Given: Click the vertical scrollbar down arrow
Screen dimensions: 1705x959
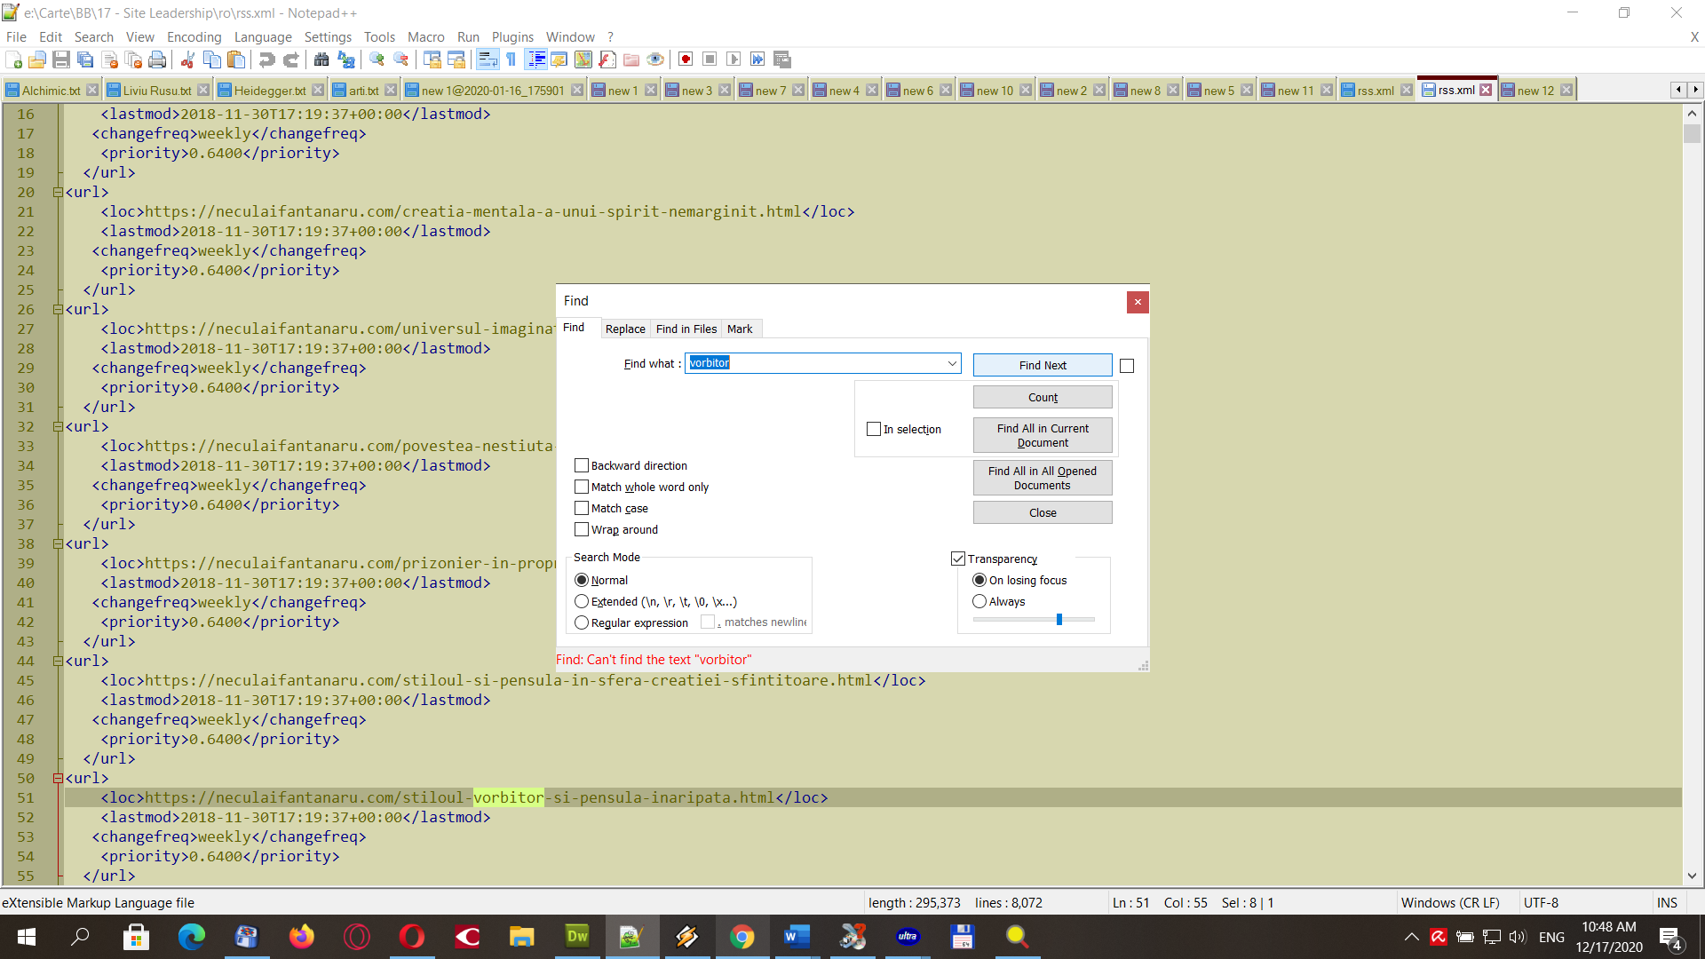Looking at the screenshot, I should pos(1692,876).
